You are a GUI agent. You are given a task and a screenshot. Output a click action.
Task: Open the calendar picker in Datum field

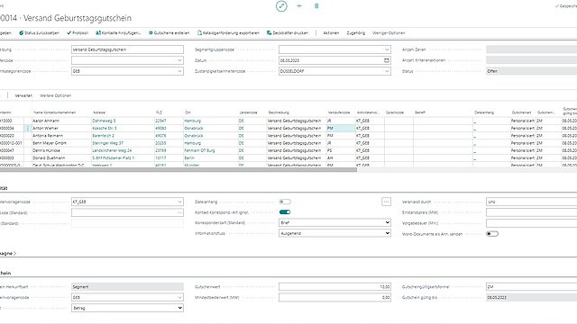coord(387,60)
